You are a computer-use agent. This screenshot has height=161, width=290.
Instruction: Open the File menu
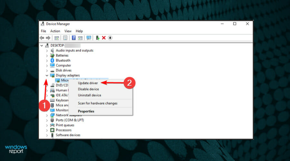pos(43,31)
